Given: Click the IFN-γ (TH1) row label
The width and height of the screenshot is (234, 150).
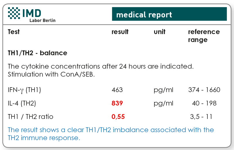Looking at the screenshot, I should (24, 90).
